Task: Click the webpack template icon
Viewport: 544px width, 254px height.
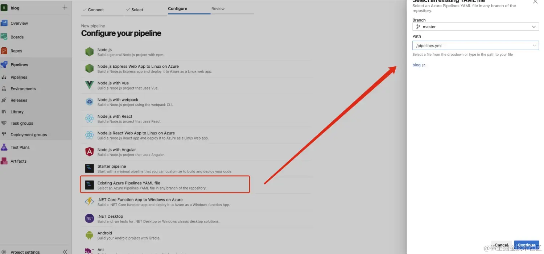Action: pyautogui.click(x=89, y=102)
